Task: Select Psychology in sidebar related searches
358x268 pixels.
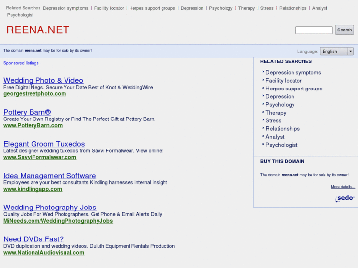Action: [x=280, y=105]
